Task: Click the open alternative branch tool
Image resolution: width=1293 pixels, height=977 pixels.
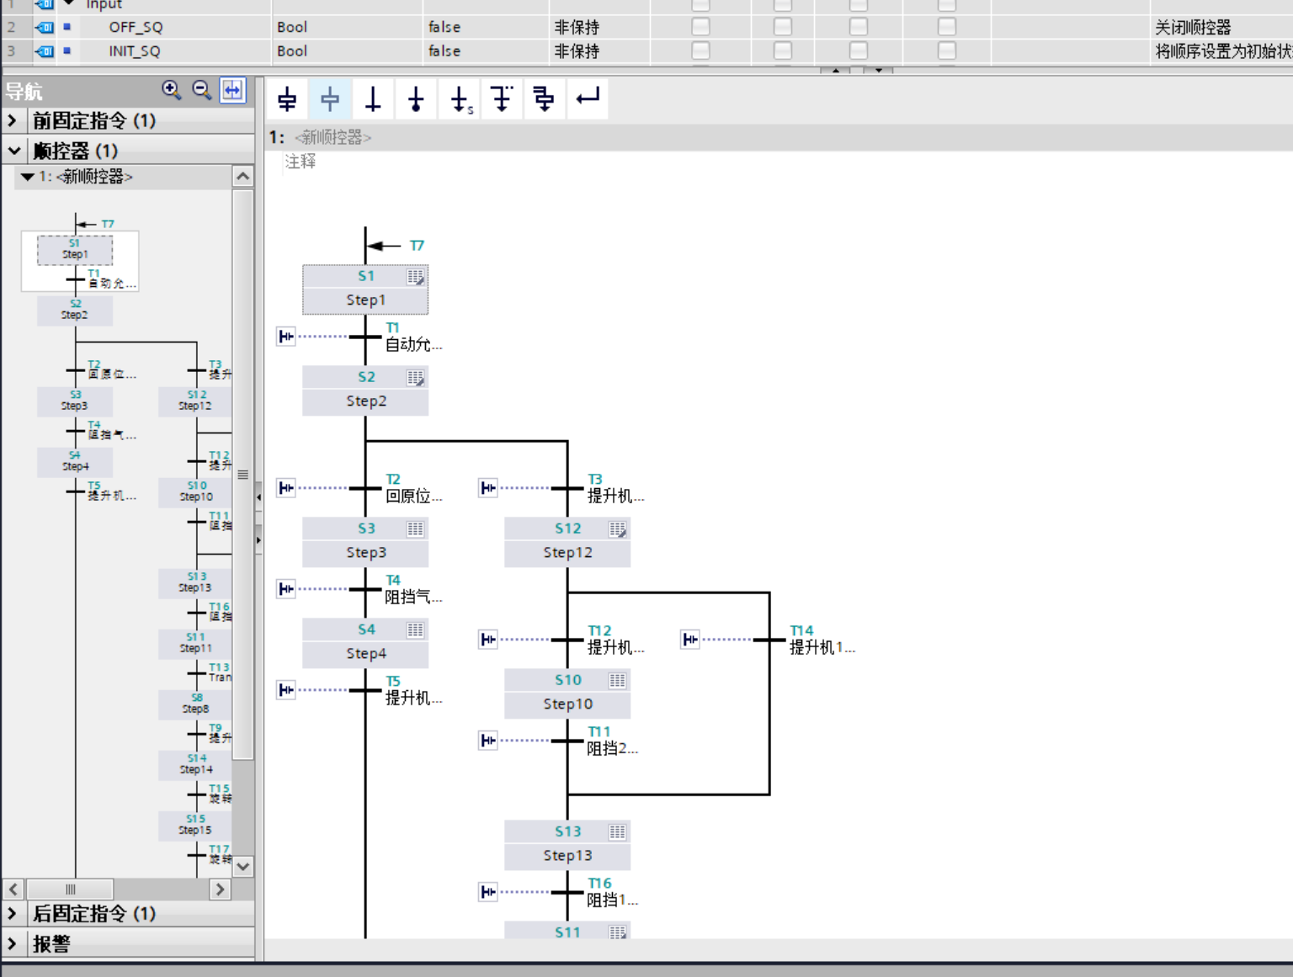Action: pyautogui.click(x=502, y=99)
